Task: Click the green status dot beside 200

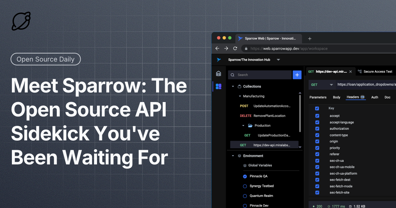Action: click(x=313, y=206)
